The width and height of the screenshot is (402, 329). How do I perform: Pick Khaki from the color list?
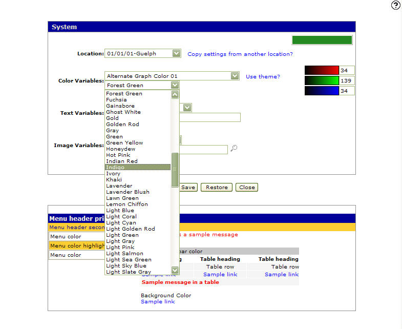[x=138, y=180]
